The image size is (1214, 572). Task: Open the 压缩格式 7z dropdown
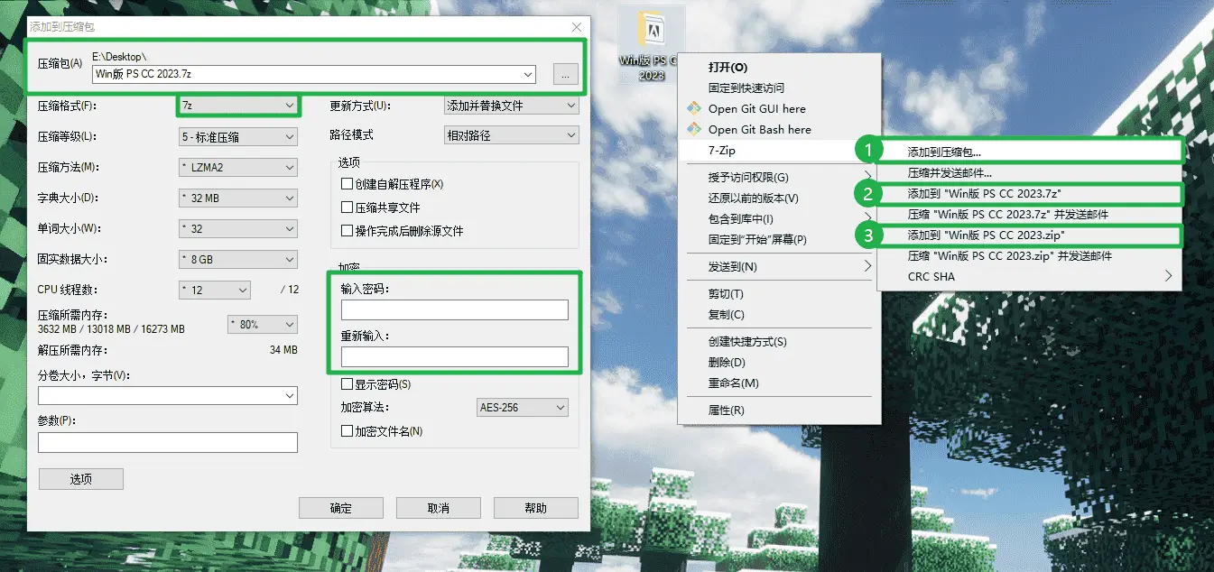click(x=237, y=106)
